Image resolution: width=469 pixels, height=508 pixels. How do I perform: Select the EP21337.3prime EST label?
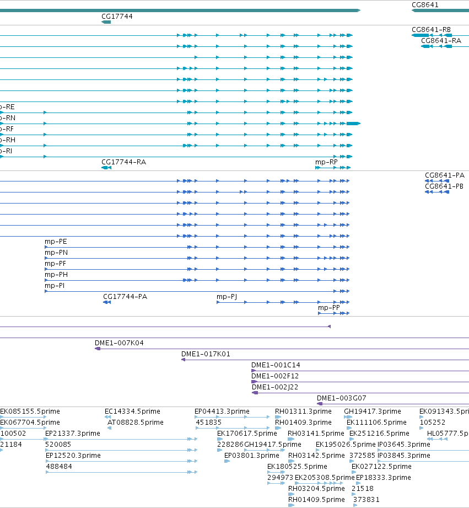pyautogui.click(x=73, y=433)
